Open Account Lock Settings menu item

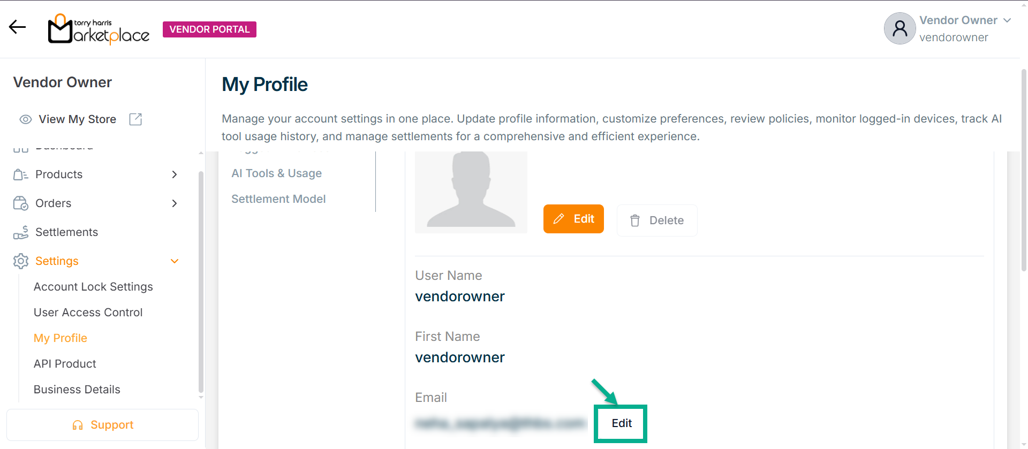pos(93,287)
